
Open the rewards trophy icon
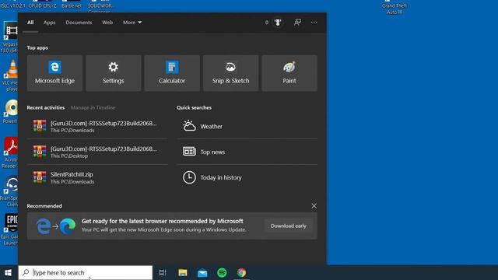pos(278,23)
